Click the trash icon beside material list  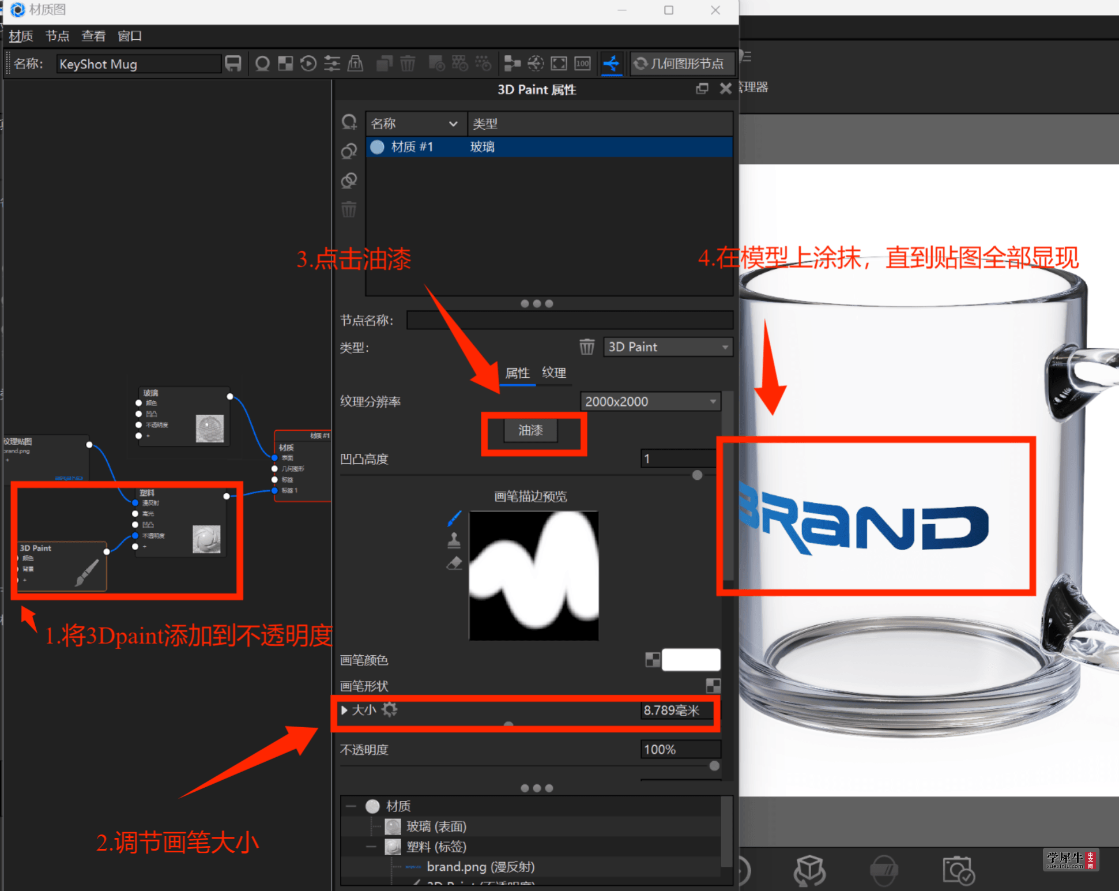(349, 209)
